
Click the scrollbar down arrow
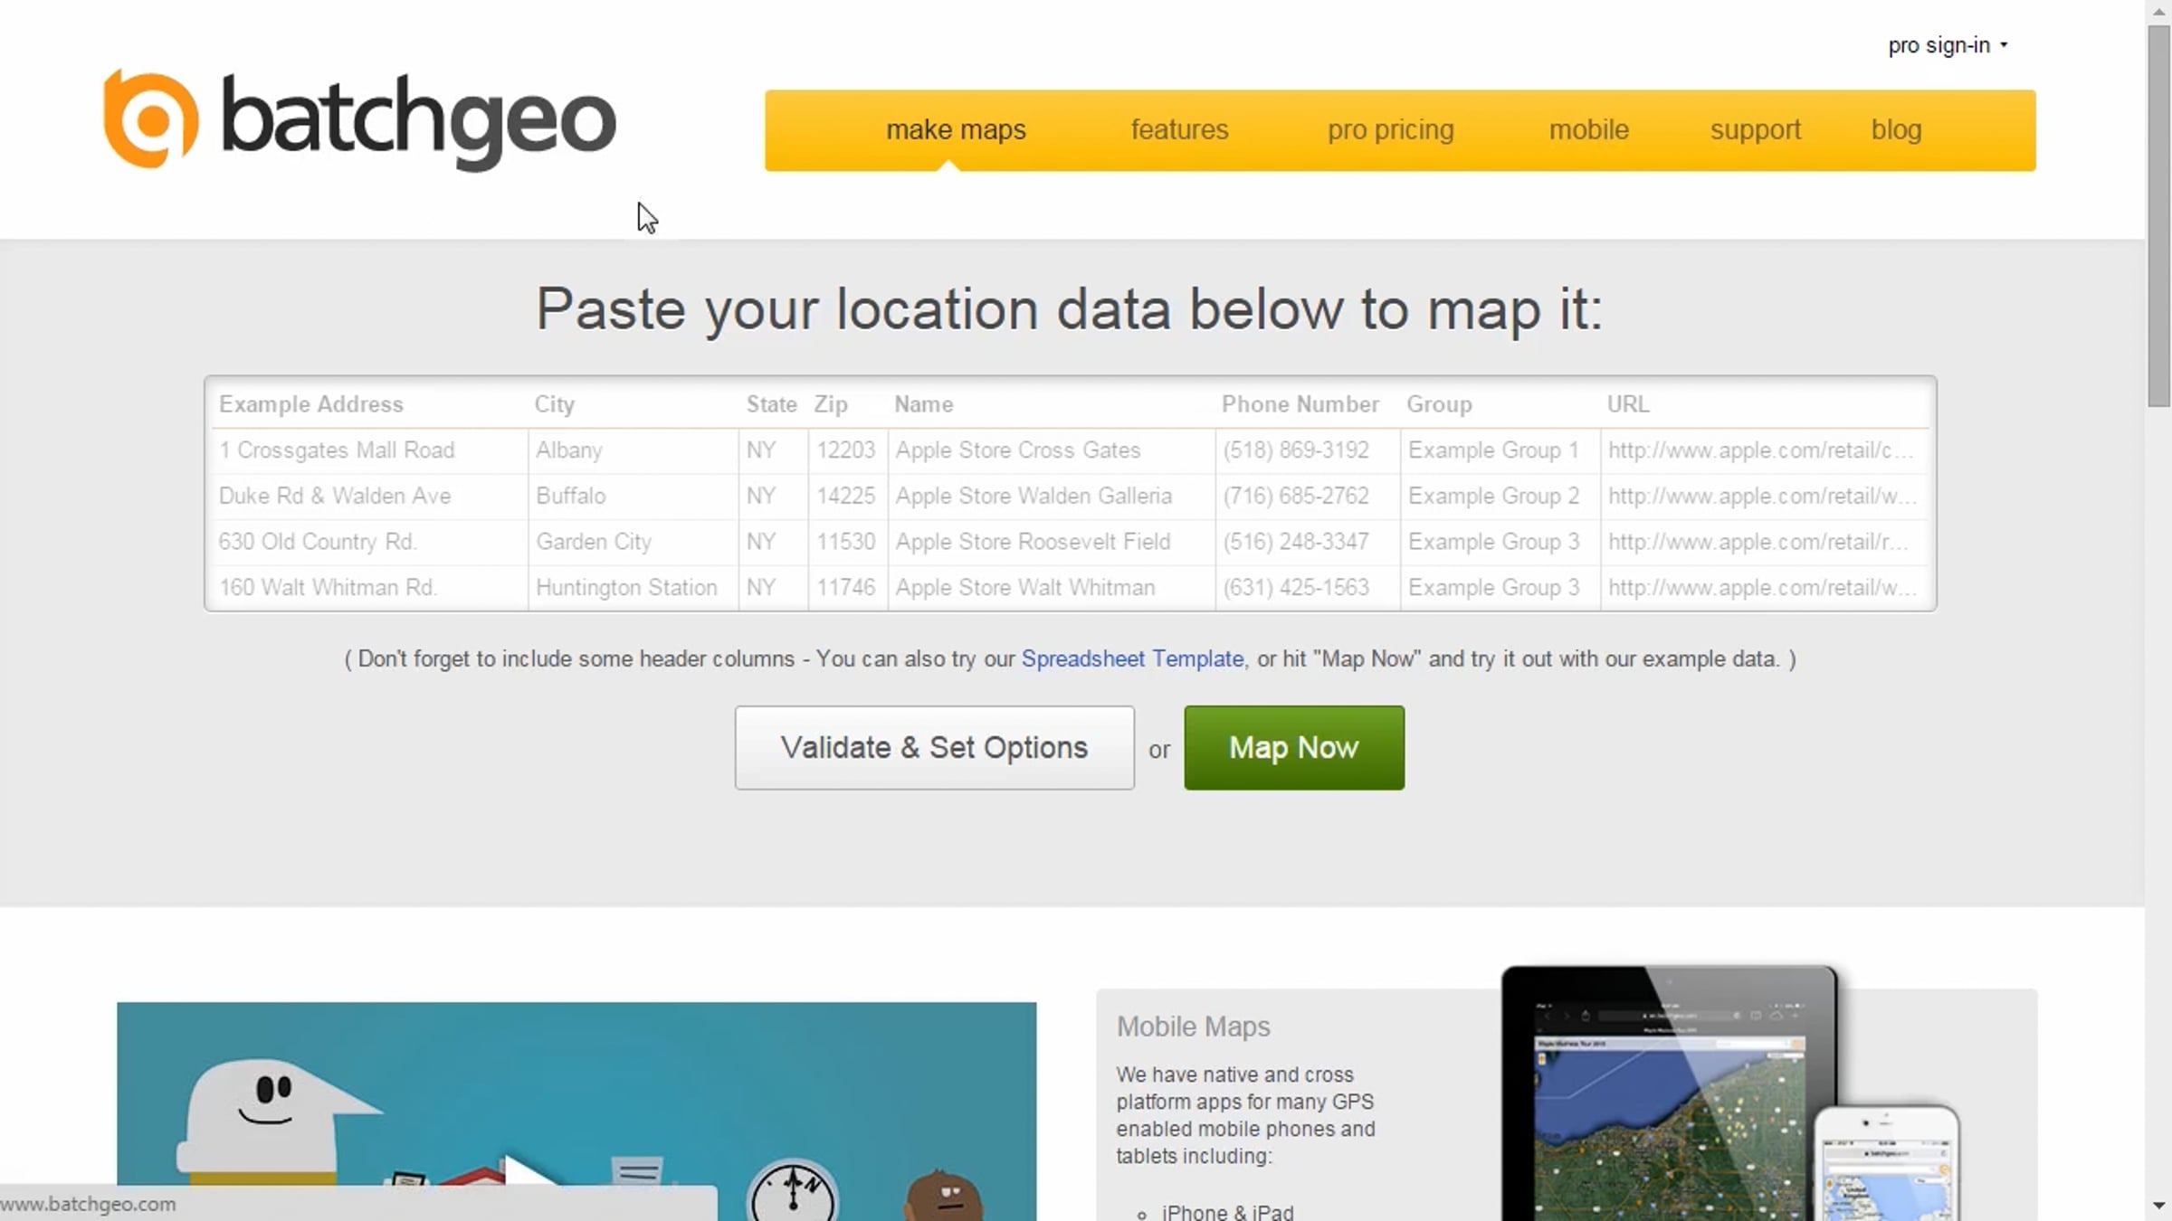coord(2159,1206)
